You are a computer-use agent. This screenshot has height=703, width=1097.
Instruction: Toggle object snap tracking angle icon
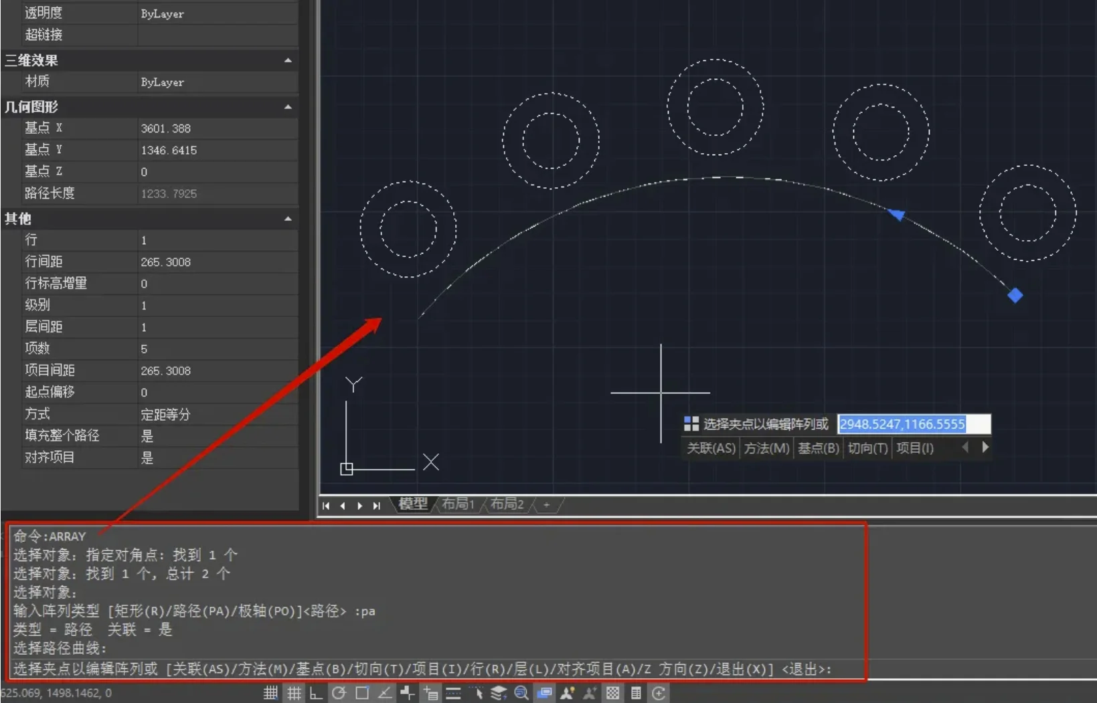click(x=385, y=693)
